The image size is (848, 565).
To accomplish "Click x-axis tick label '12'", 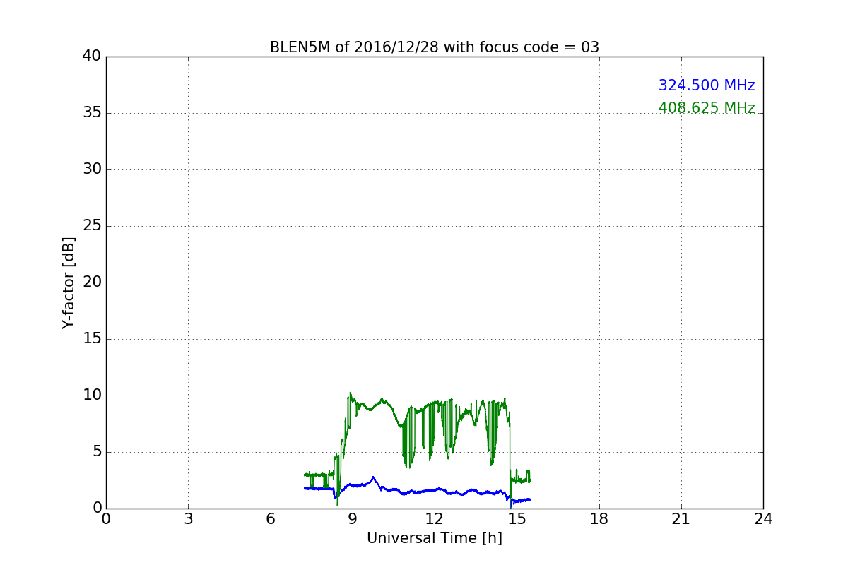I will click(x=435, y=518).
